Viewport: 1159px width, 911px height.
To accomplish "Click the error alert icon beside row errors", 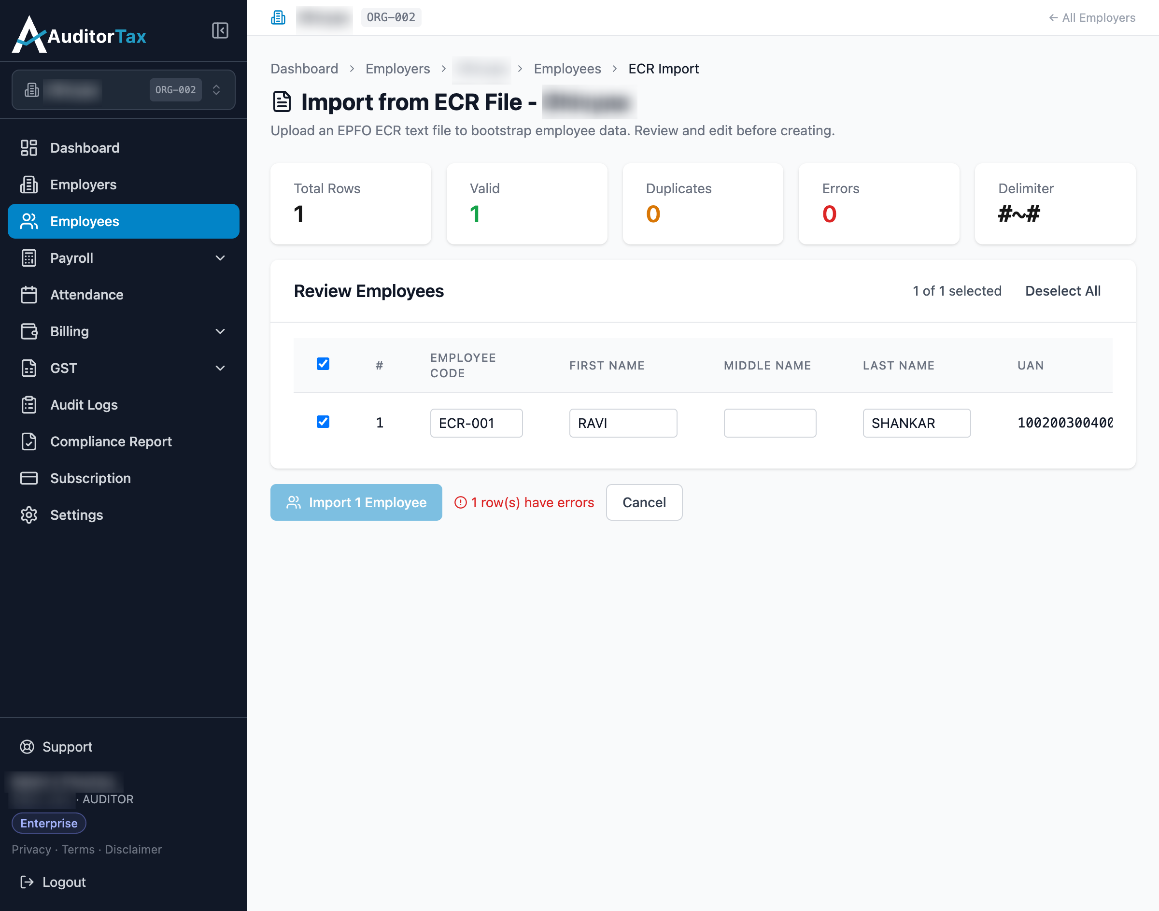I will click(x=461, y=502).
